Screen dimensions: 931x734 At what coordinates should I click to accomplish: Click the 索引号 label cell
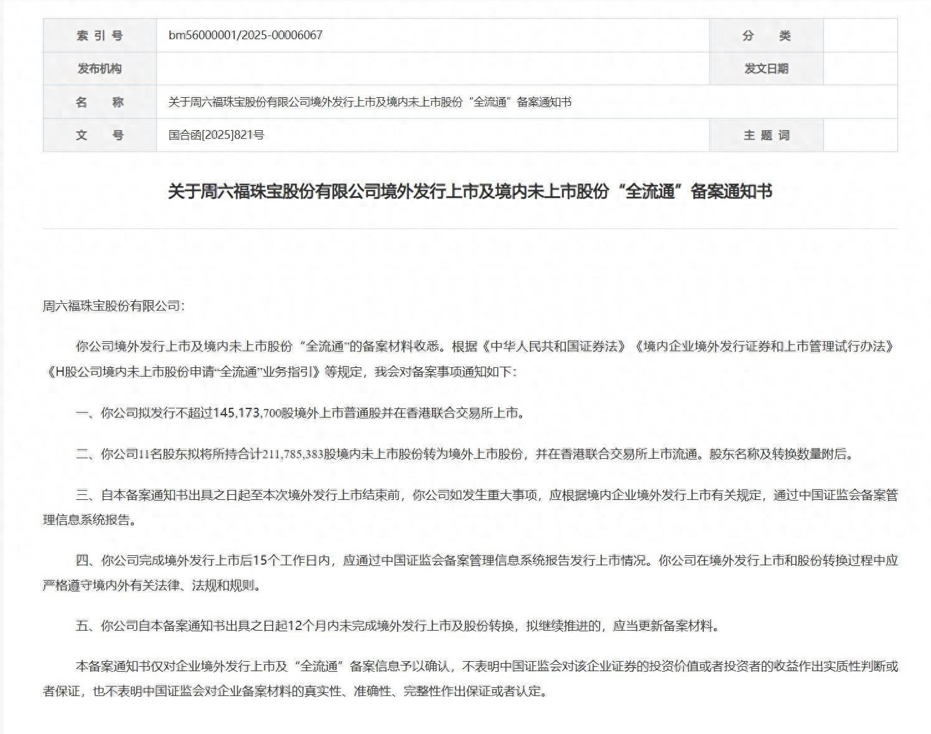(x=100, y=35)
